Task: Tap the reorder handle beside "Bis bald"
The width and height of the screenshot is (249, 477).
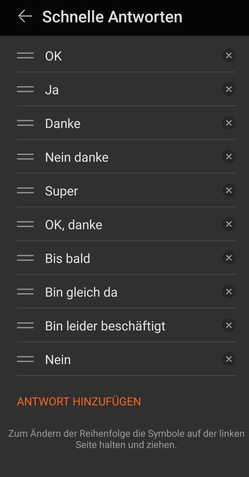Action: point(25,258)
